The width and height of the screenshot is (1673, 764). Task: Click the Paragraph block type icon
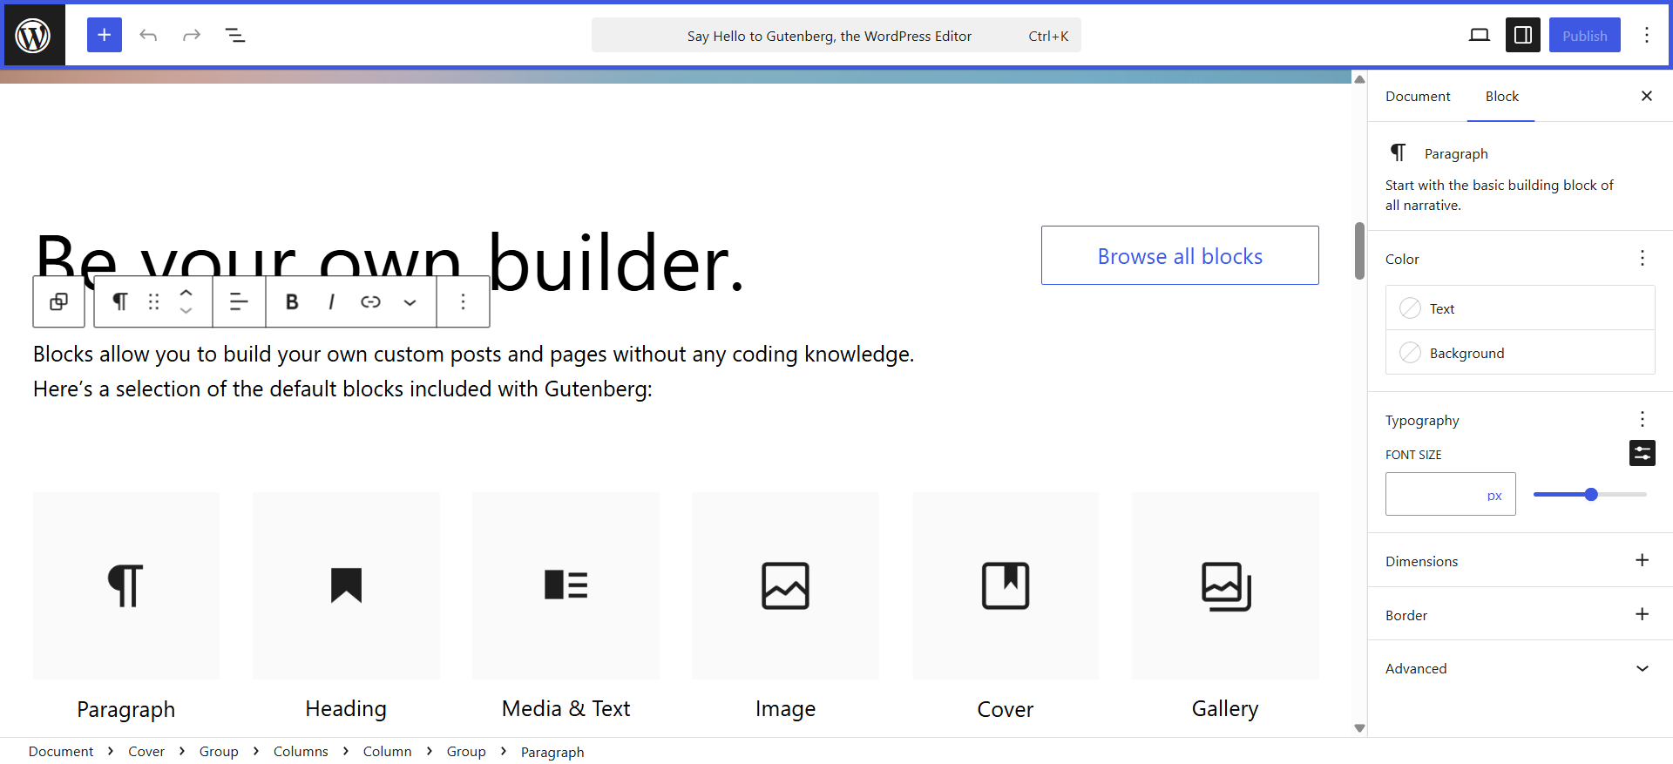(x=120, y=301)
